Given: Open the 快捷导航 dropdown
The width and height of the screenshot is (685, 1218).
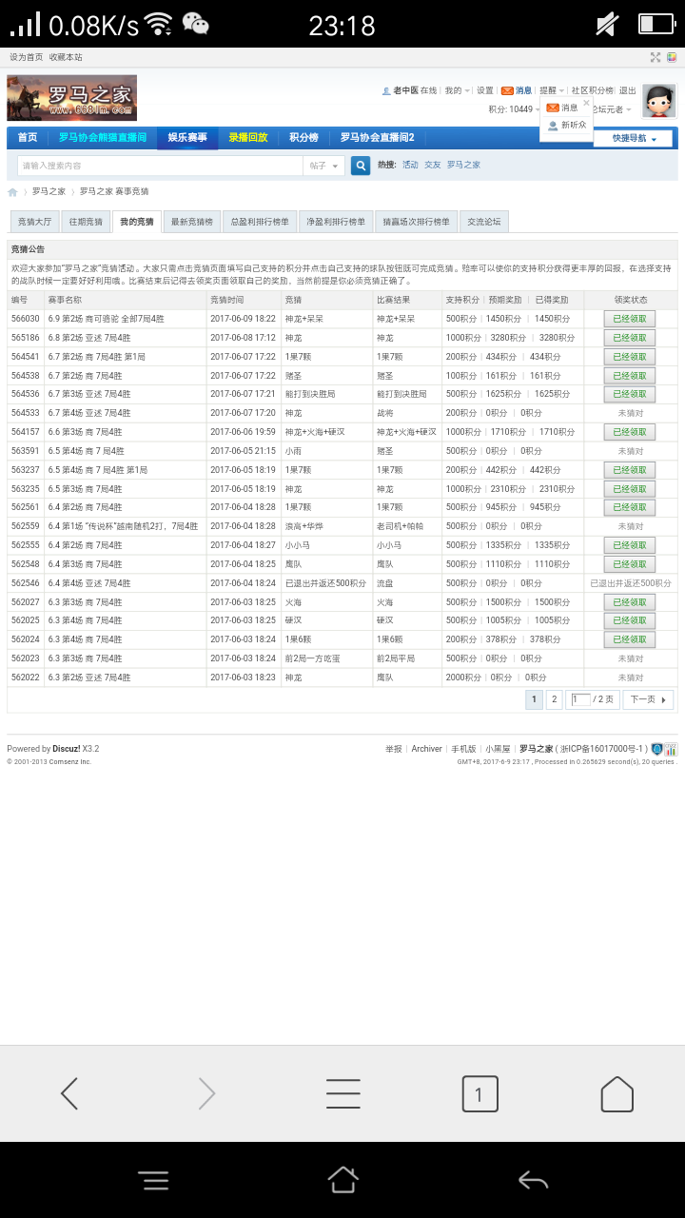Looking at the screenshot, I should pyautogui.click(x=634, y=138).
